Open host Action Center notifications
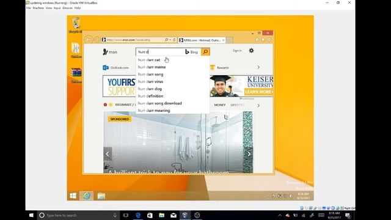 [x=348, y=215]
